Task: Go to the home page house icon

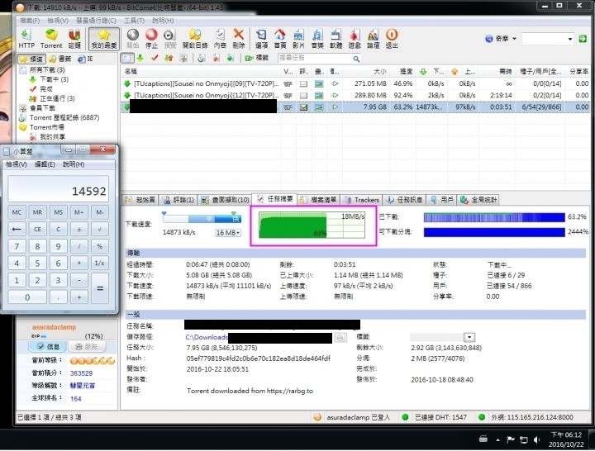Action: (x=280, y=39)
